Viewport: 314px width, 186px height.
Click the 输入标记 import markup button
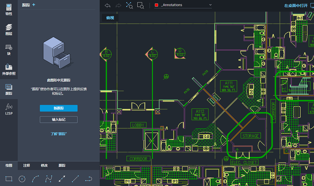(x=59, y=119)
